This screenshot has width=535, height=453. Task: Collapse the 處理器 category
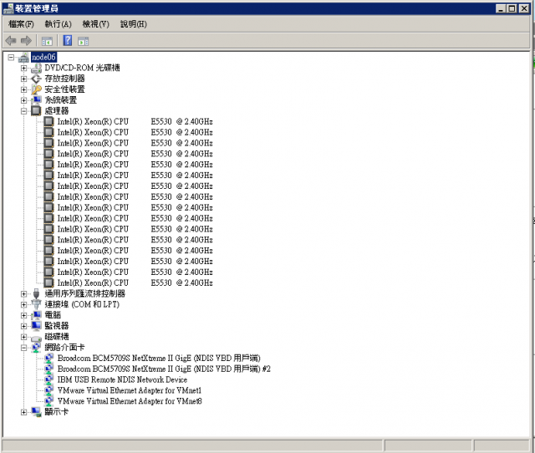[x=23, y=111]
